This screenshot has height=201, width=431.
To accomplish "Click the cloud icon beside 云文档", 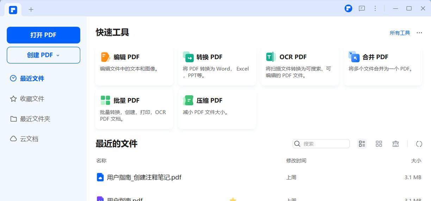I will 13,139.
